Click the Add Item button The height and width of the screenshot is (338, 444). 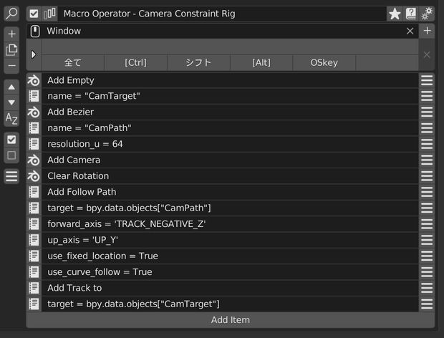230,320
